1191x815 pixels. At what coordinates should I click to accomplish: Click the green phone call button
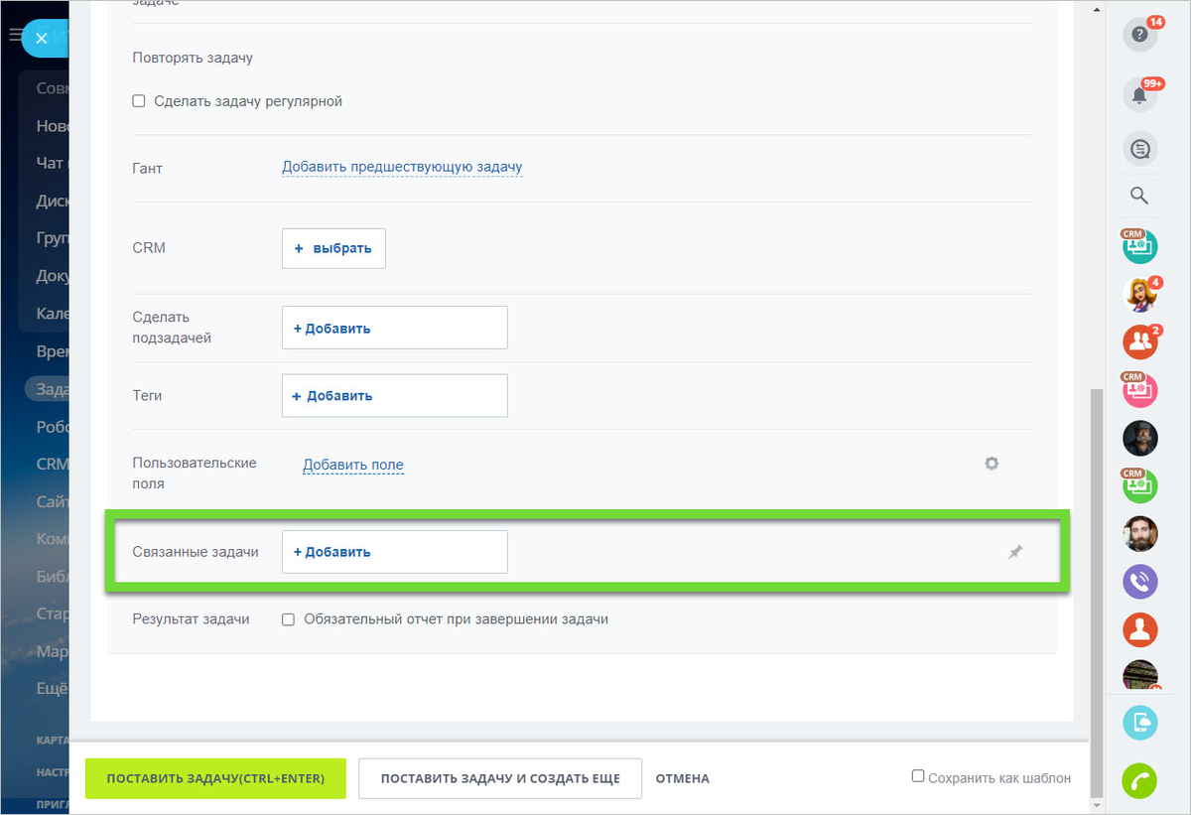pos(1140,779)
